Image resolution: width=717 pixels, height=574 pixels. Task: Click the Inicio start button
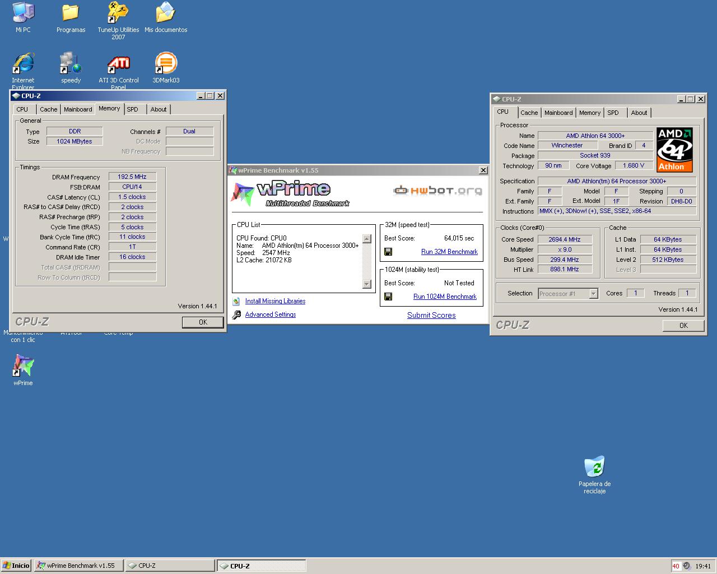click(16, 566)
